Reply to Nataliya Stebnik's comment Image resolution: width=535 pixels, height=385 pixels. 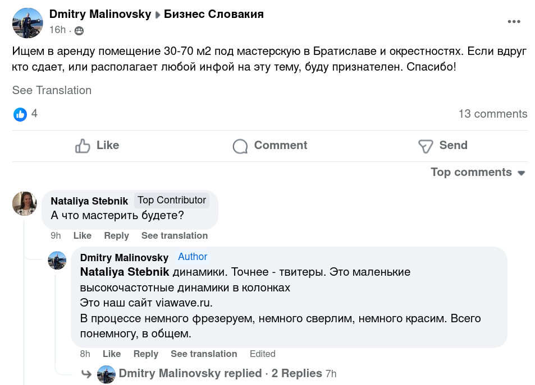[x=116, y=236]
